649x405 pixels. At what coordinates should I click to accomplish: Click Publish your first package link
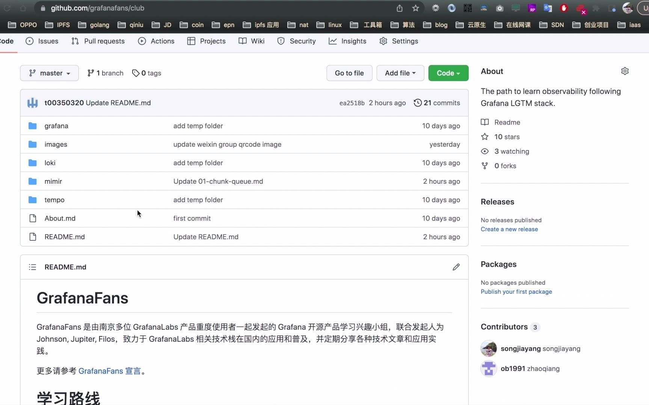pyautogui.click(x=516, y=292)
